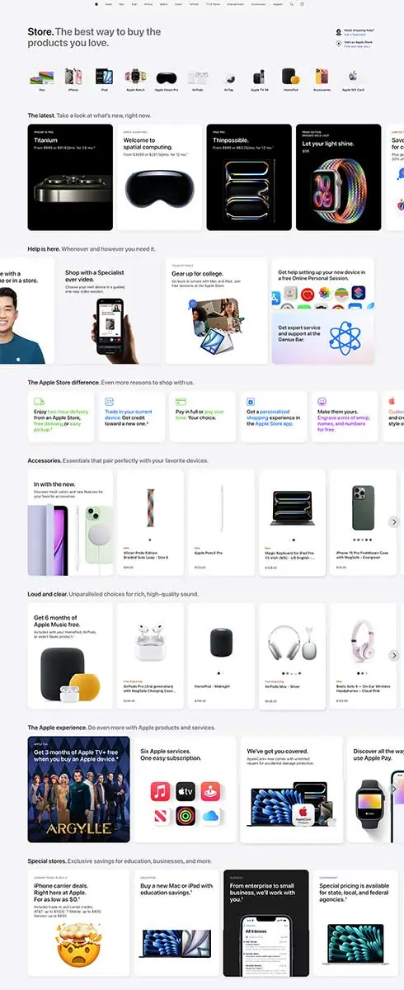The width and height of the screenshot is (404, 990).
Task: Click the Find one near you link
Action: click(357, 46)
